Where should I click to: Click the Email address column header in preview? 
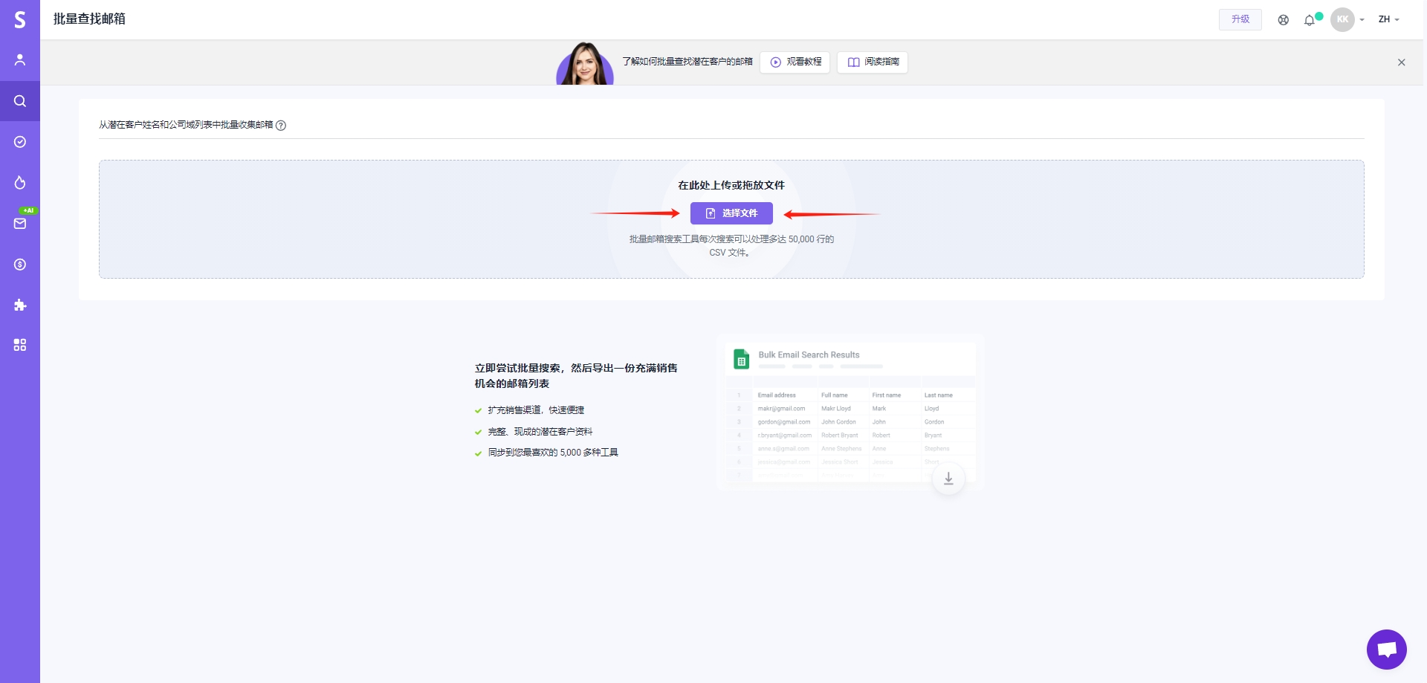click(x=777, y=395)
